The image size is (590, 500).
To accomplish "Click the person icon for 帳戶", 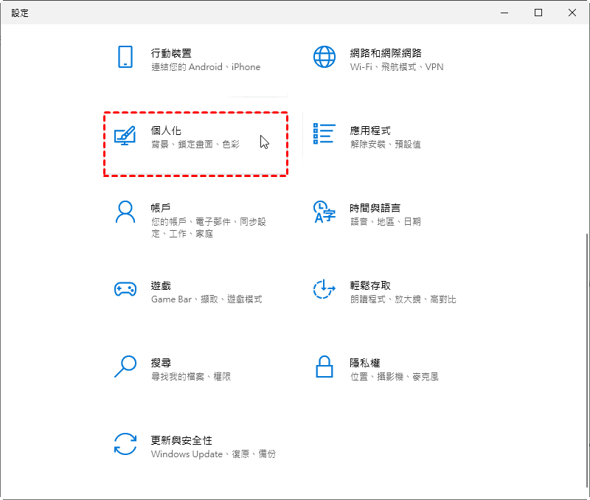I will point(125,212).
